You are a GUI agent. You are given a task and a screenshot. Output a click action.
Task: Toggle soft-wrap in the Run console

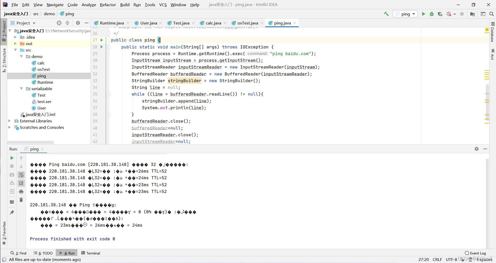click(21, 175)
